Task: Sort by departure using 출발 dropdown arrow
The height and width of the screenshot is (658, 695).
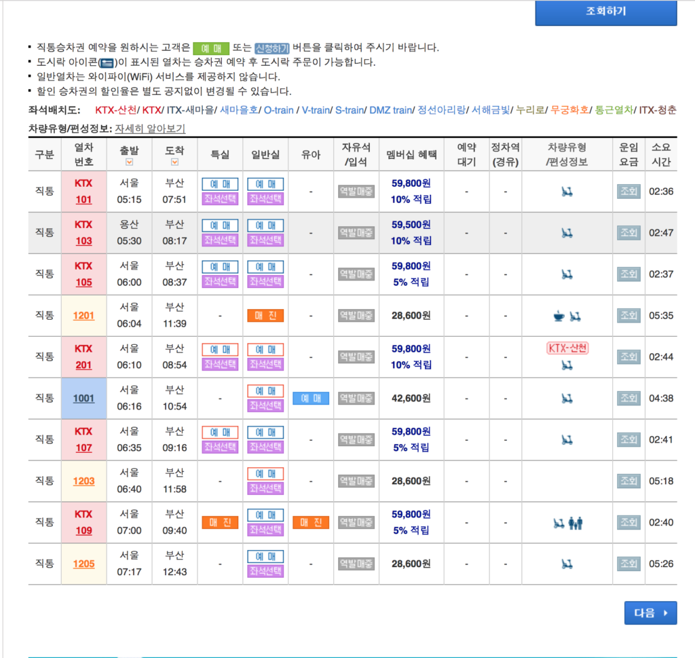Action: tap(130, 162)
